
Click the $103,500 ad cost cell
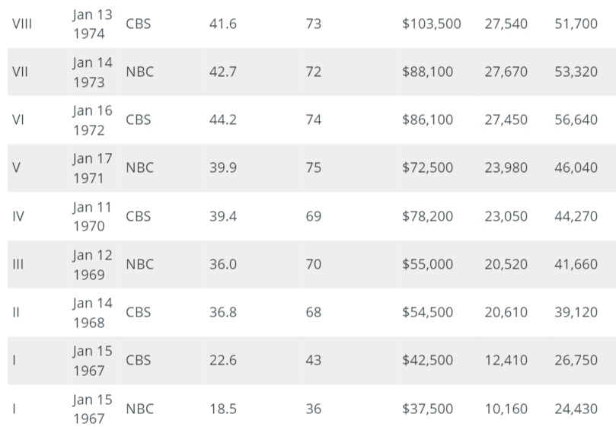(431, 24)
